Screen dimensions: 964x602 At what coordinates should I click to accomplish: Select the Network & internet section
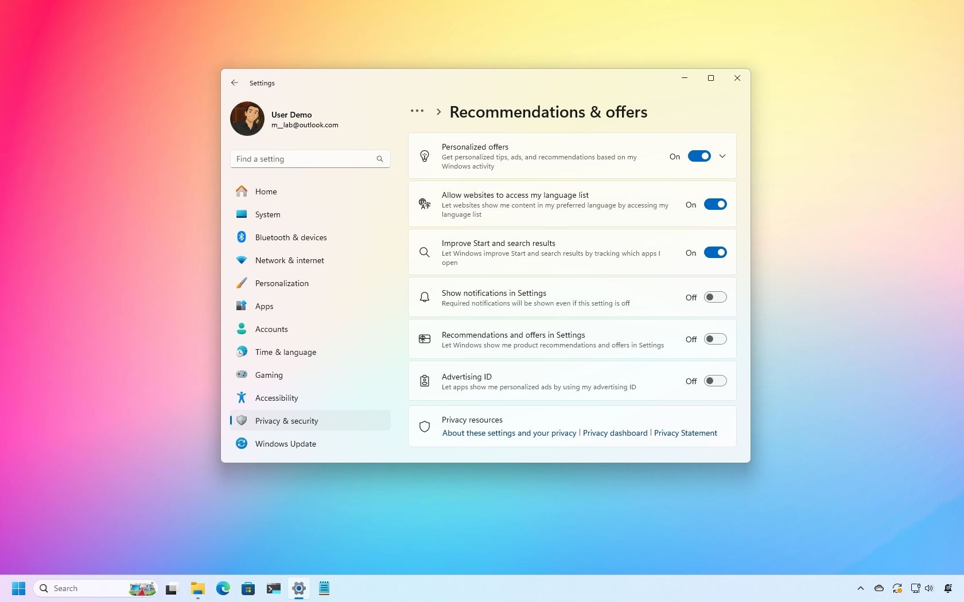[289, 260]
